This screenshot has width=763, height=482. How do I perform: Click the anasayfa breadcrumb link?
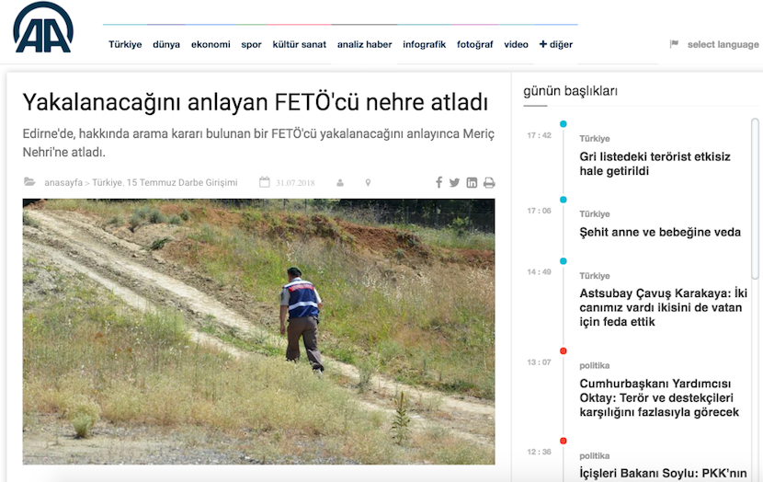pyautogui.click(x=63, y=182)
